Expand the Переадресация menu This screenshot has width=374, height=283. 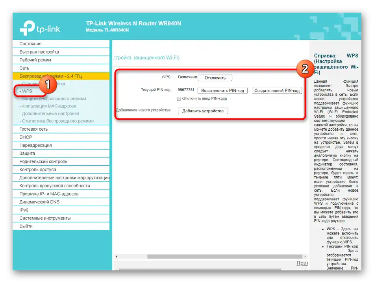click(x=61, y=145)
